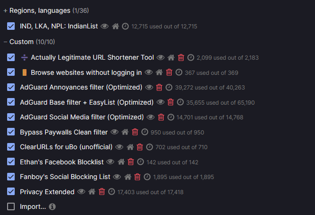Screen dimensions: 315x215
Task: Expand the Regions, languages section
Action: click(x=5, y=10)
